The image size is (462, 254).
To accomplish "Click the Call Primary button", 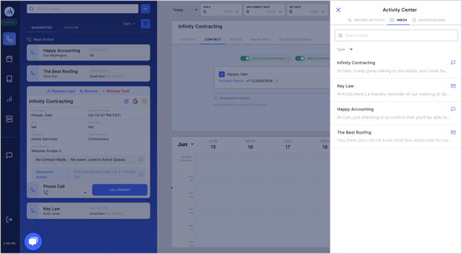I will click(x=119, y=190).
